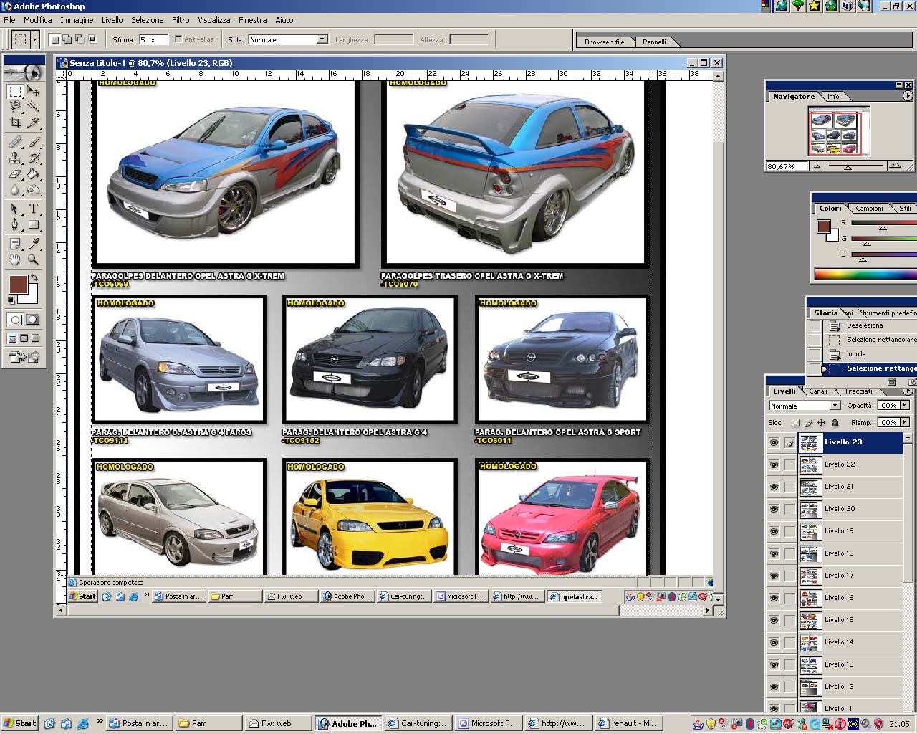This screenshot has height=734, width=917.
Task: Switch to Quick Mask mode
Action: (x=33, y=320)
